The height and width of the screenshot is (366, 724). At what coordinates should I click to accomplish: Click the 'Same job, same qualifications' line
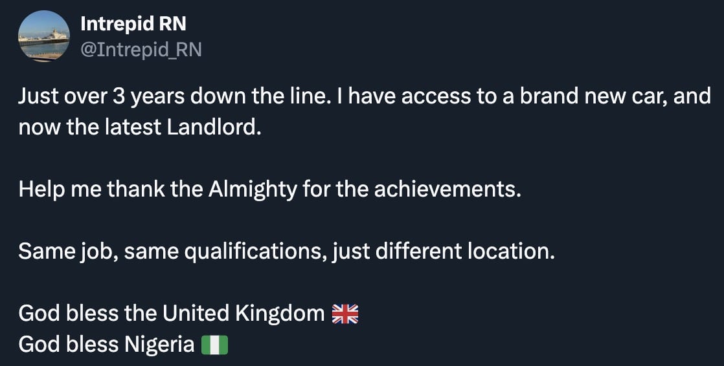click(x=287, y=252)
